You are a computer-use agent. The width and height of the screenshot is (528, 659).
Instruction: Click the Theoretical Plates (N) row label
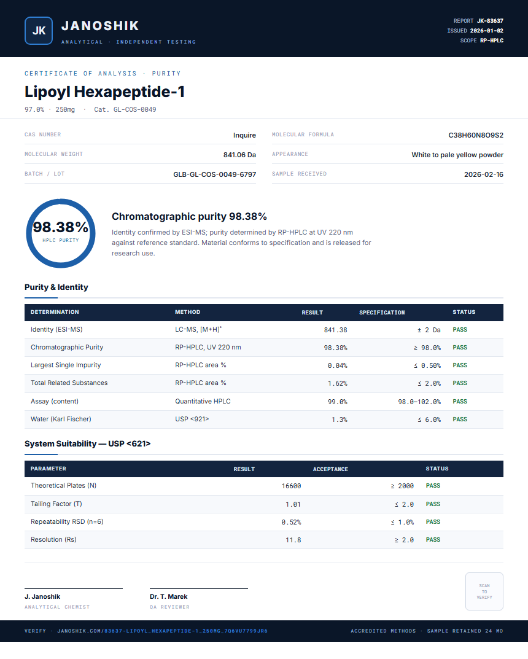[x=63, y=485]
